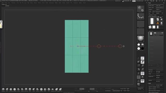Toggle BackfaceMask in bottom bar
Image resolution: width=166 pixels, height=93 pixels.
[x=116, y=91]
